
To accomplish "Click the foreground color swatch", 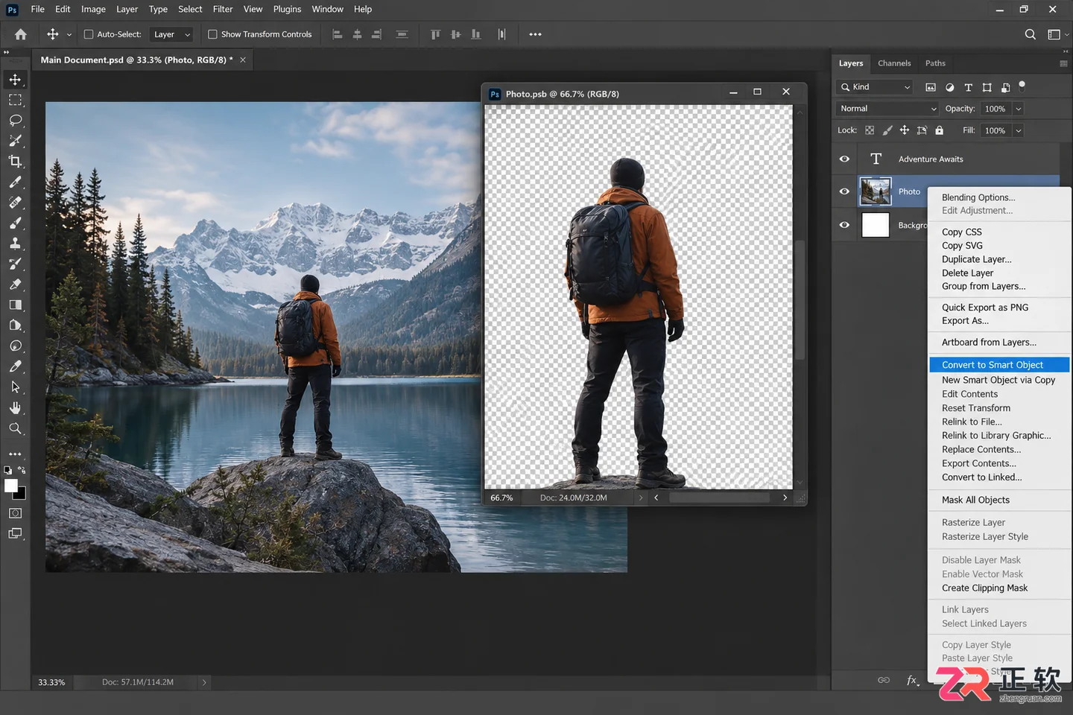I will tap(10, 486).
